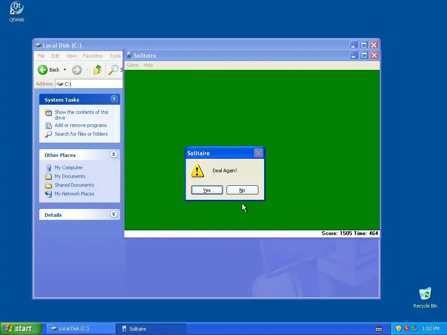447x335 pixels.
Task: Click the Search for files magnifier icon
Action: point(48,134)
